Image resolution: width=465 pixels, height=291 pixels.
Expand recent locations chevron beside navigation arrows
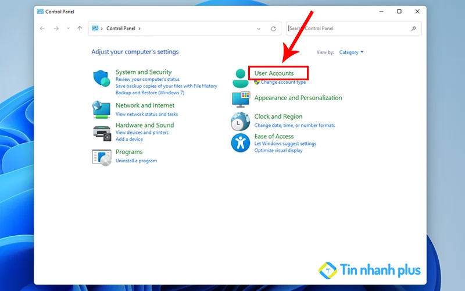point(68,29)
